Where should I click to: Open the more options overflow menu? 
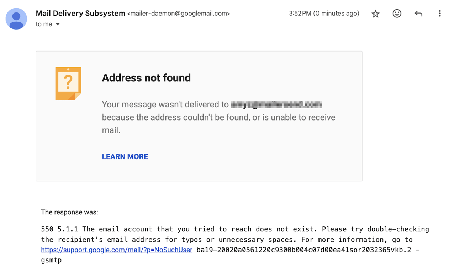pyautogui.click(x=440, y=13)
